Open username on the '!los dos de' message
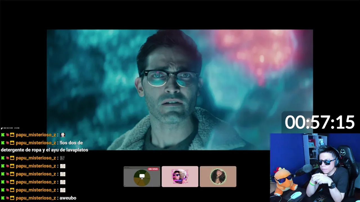The image size is (360, 202). click(36, 143)
